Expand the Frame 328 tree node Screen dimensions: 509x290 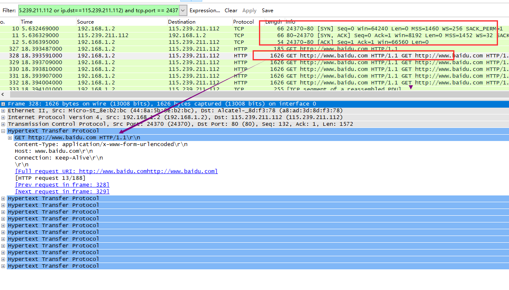3,104
